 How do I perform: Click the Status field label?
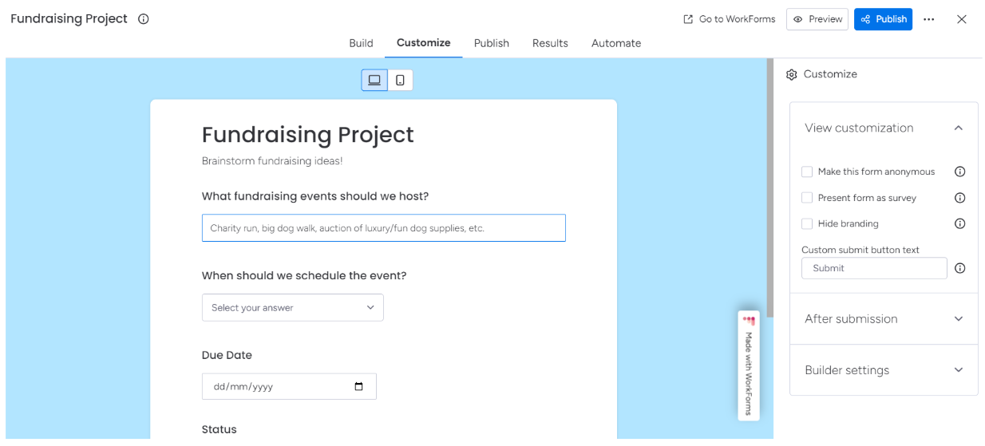(220, 429)
